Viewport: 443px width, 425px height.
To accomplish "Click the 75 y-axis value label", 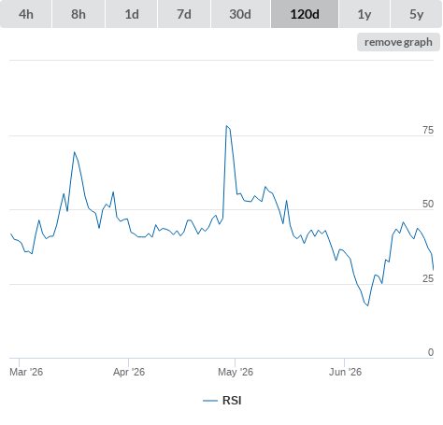I will [428, 130].
